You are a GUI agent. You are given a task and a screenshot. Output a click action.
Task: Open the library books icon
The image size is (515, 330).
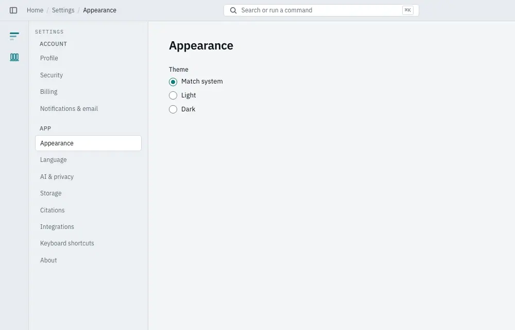[x=14, y=57]
